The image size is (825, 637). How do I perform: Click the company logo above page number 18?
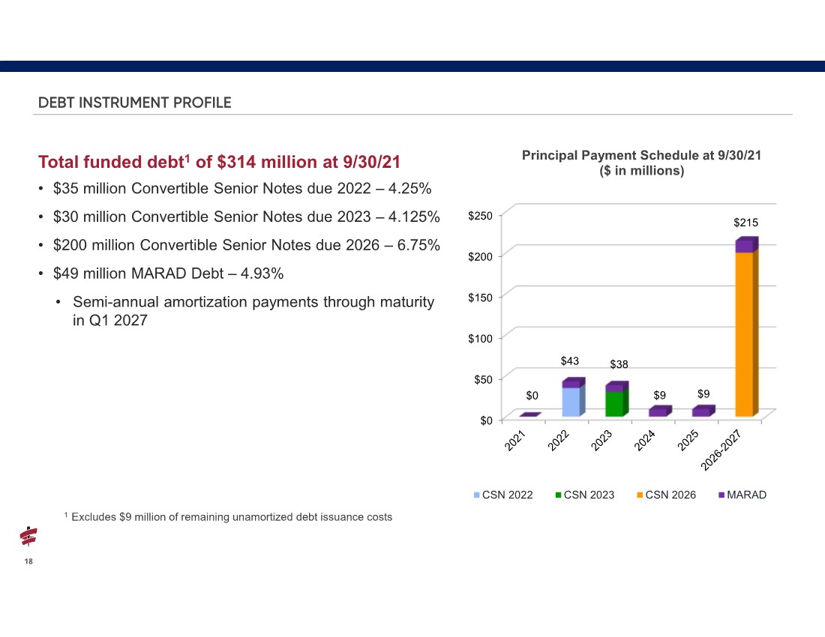click(x=28, y=537)
